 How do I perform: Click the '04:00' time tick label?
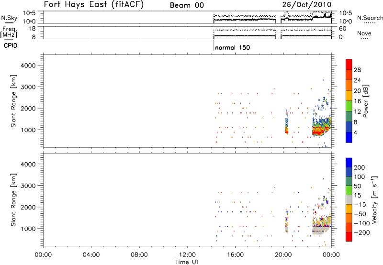[91, 255]
